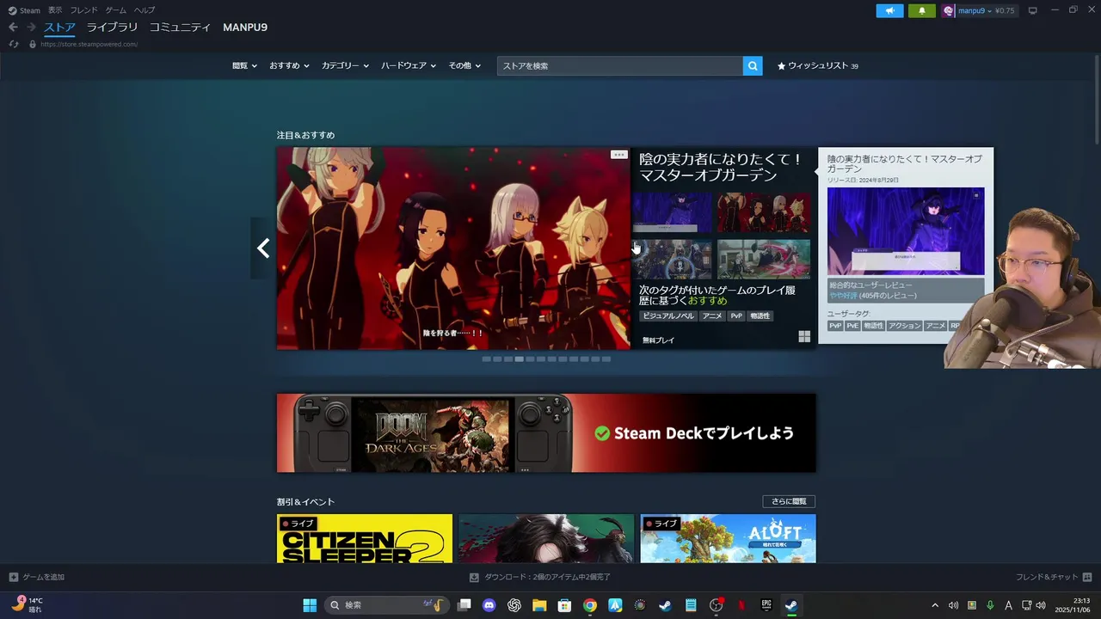Open Friends & Chat icon at bottom right
Screen dimensions: 1101x619
point(1087,577)
